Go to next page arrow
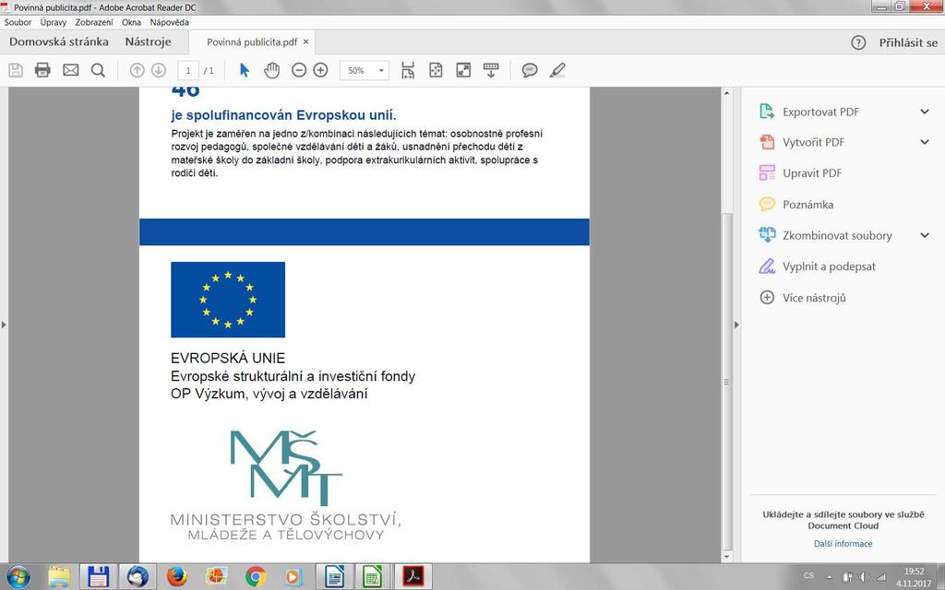 point(159,70)
